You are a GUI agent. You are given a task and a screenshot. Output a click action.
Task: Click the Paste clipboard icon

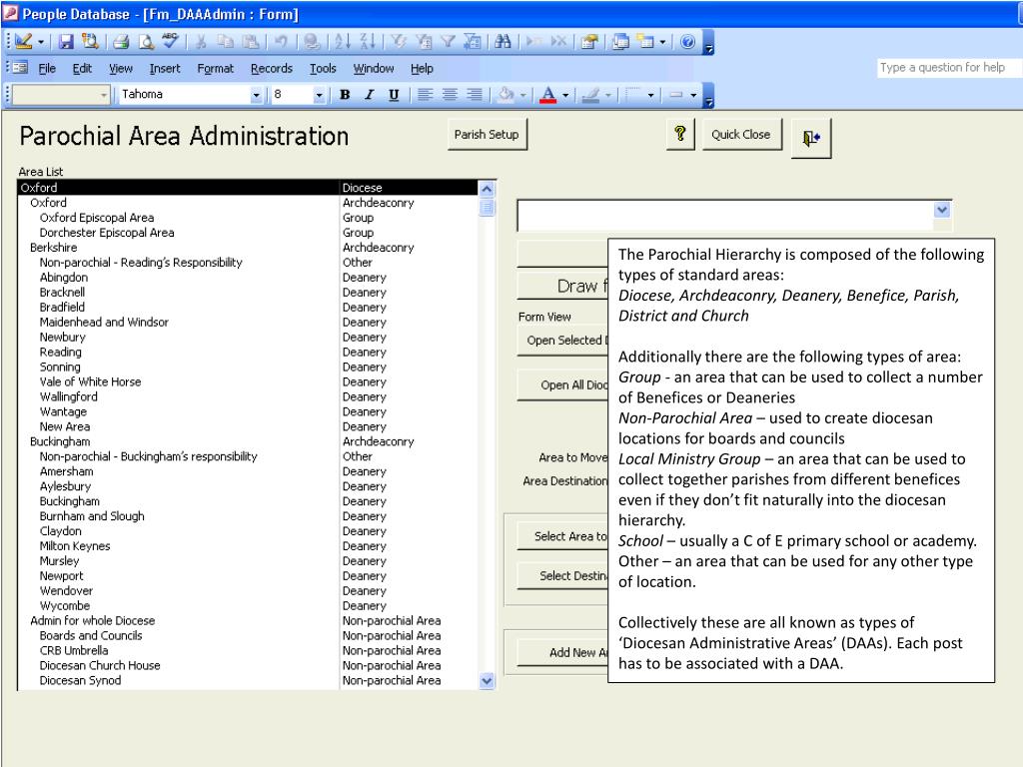click(251, 42)
